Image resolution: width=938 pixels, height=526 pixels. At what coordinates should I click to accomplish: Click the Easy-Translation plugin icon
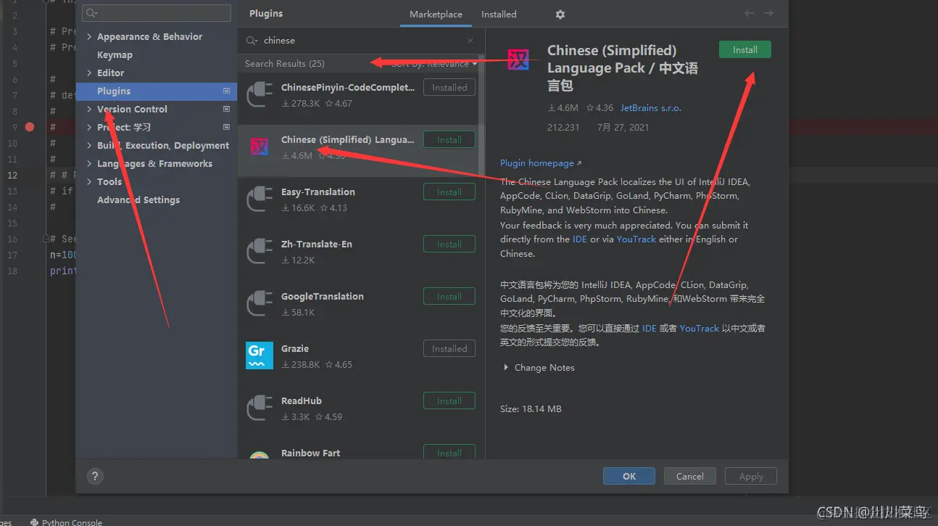tap(260, 199)
